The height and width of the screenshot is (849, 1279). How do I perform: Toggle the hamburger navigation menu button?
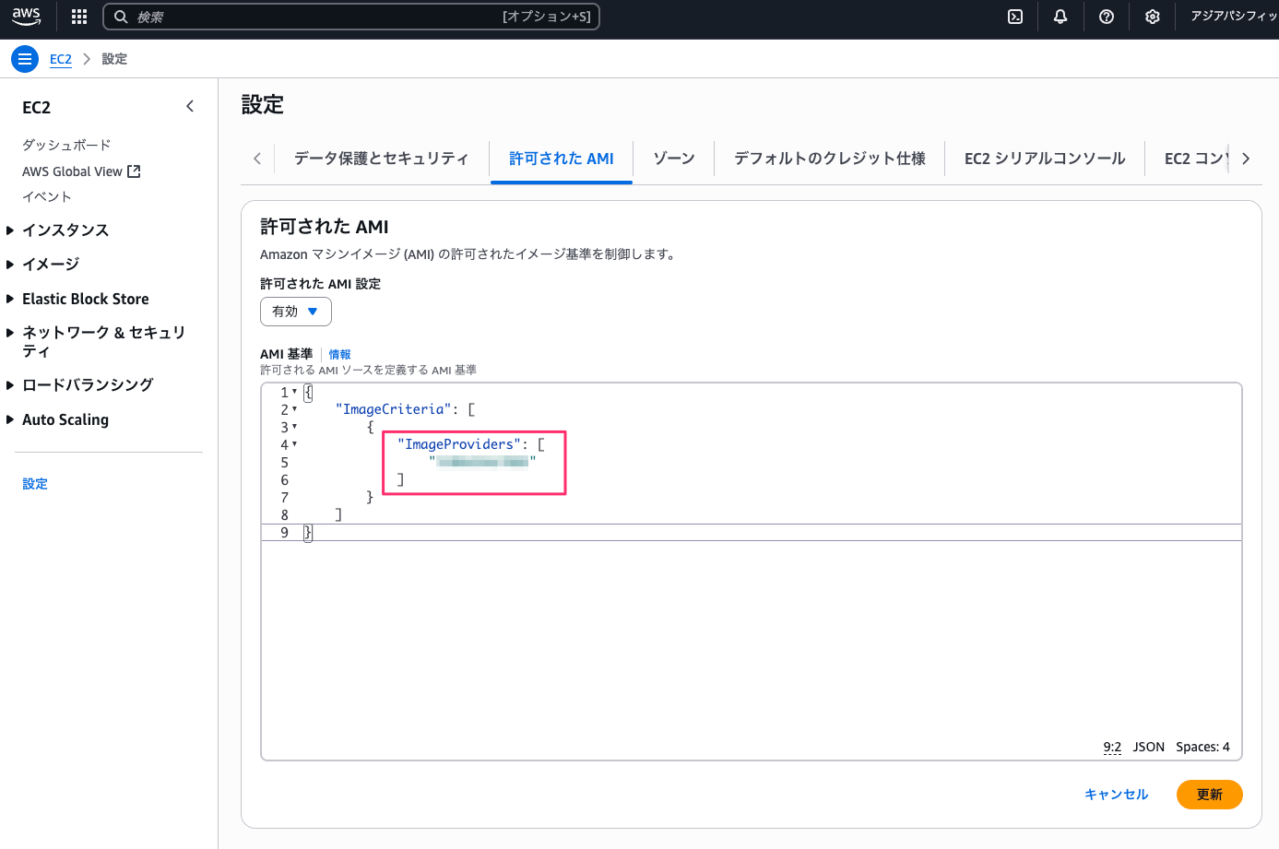click(x=25, y=59)
